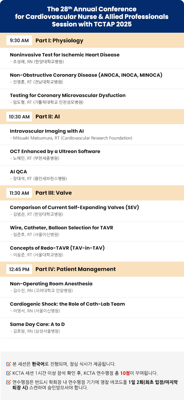Click Intravascular Imaging with AI title
Screen dimensions: 184x400
(47, 131)
